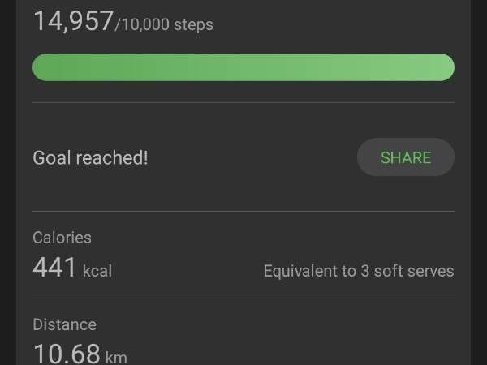Click the Calories label

tap(62, 238)
